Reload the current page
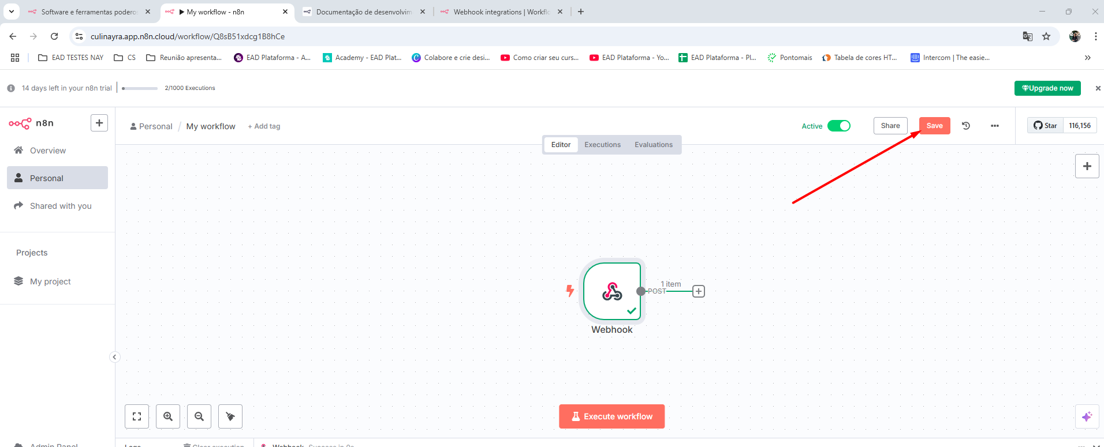 (54, 36)
